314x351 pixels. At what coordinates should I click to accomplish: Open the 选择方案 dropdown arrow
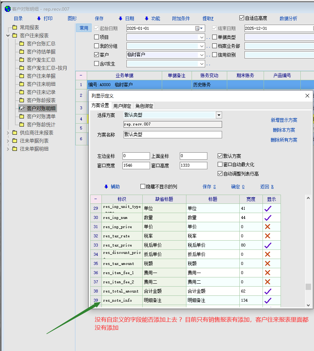tap(219, 115)
